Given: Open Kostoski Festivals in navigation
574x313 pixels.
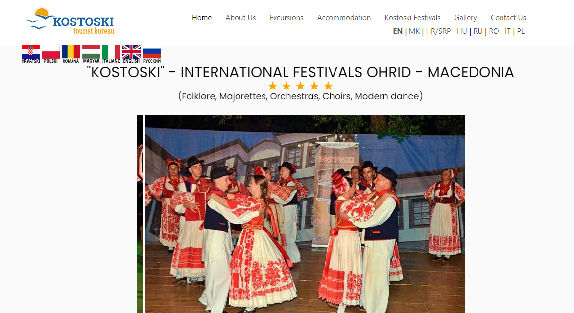Looking at the screenshot, I should [x=412, y=18].
